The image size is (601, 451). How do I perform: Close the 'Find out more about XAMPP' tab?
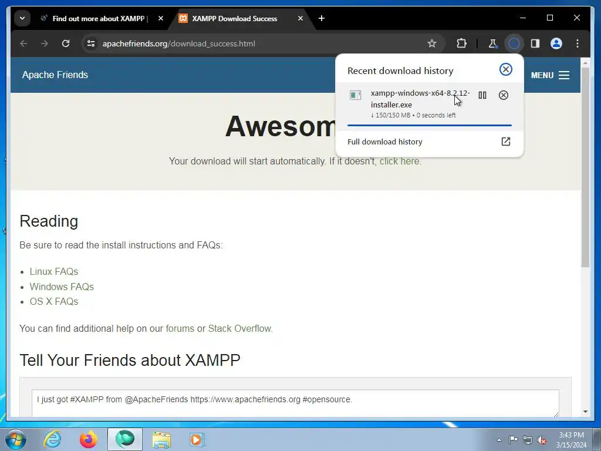pos(161,18)
